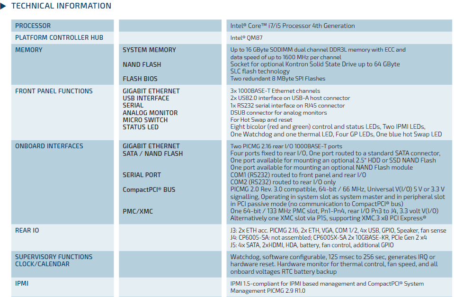The width and height of the screenshot is (454, 297).
Task: Click 'data speed of up to 1600 MHz' line
Action: click(x=286, y=57)
